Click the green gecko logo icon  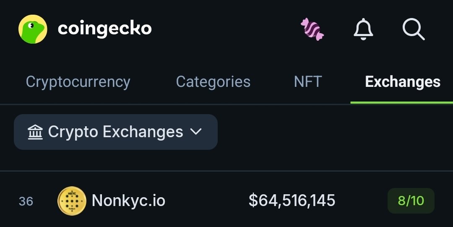coord(33,29)
